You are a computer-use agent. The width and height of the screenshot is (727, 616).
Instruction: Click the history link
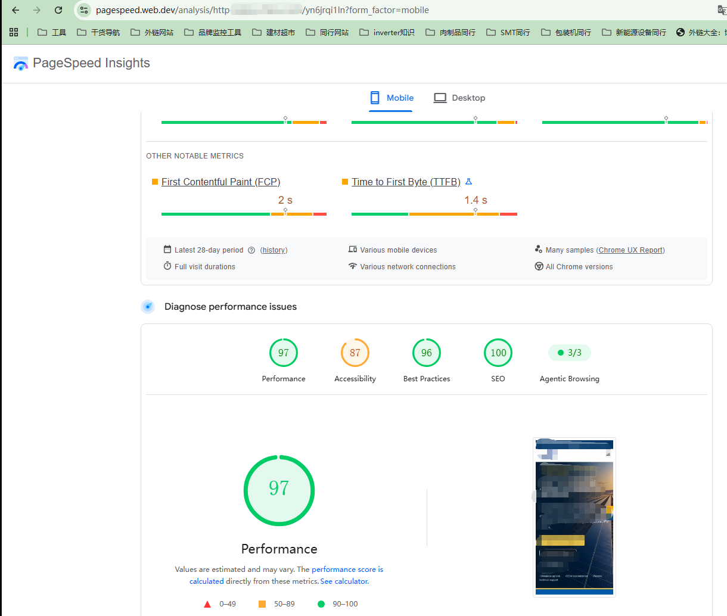pyautogui.click(x=274, y=250)
